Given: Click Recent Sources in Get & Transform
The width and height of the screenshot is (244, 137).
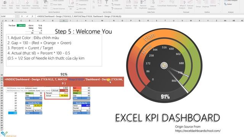Looking at the screenshot, I should pos(58,8).
